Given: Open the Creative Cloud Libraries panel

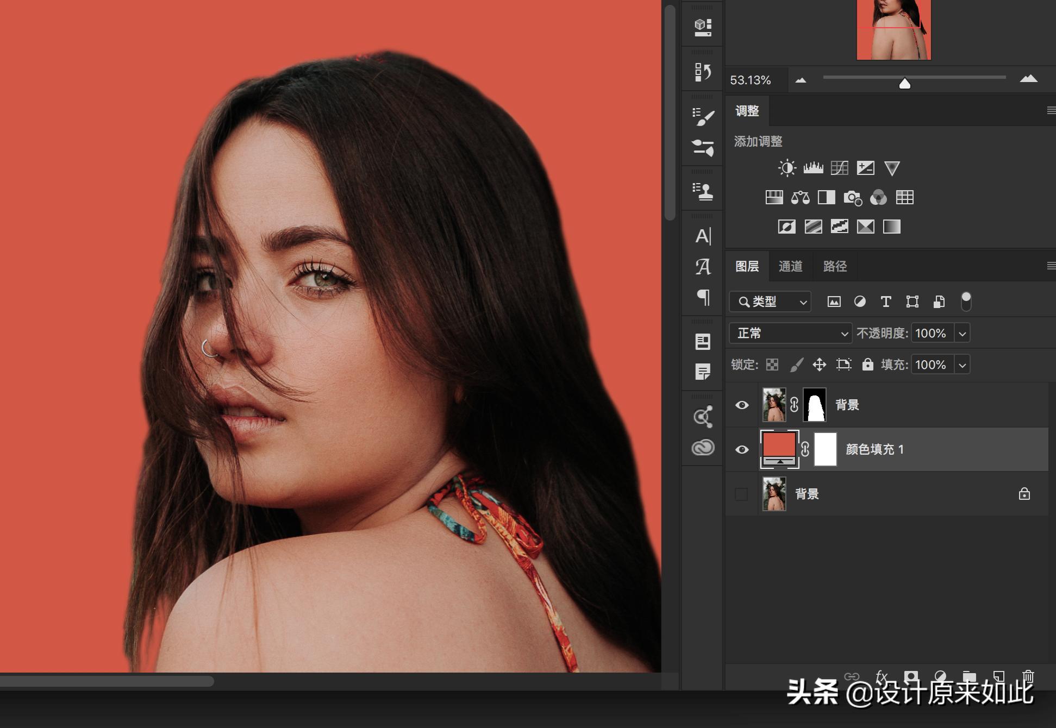Looking at the screenshot, I should [703, 447].
